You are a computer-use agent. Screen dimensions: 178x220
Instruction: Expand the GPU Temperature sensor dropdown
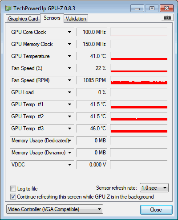coord(69,56)
